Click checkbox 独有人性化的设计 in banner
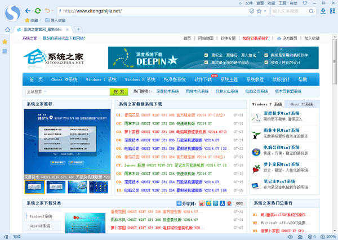The image size is (338, 240). click(266, 63)
